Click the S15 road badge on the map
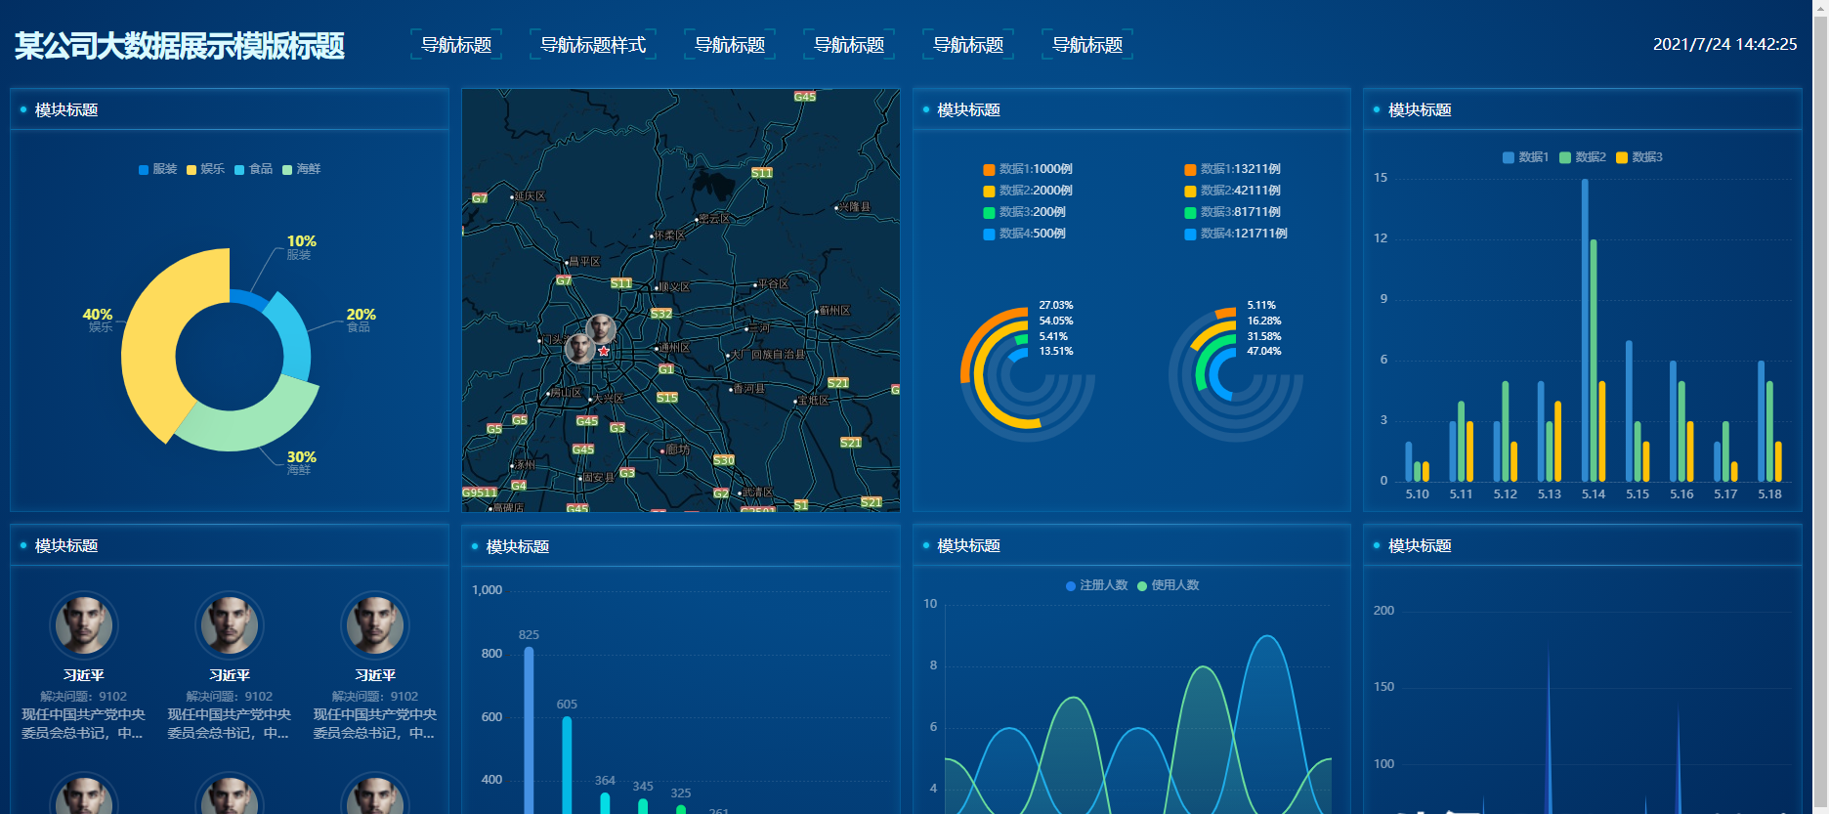The width and height of the screenshot is (1829, 814). (667, 398)
